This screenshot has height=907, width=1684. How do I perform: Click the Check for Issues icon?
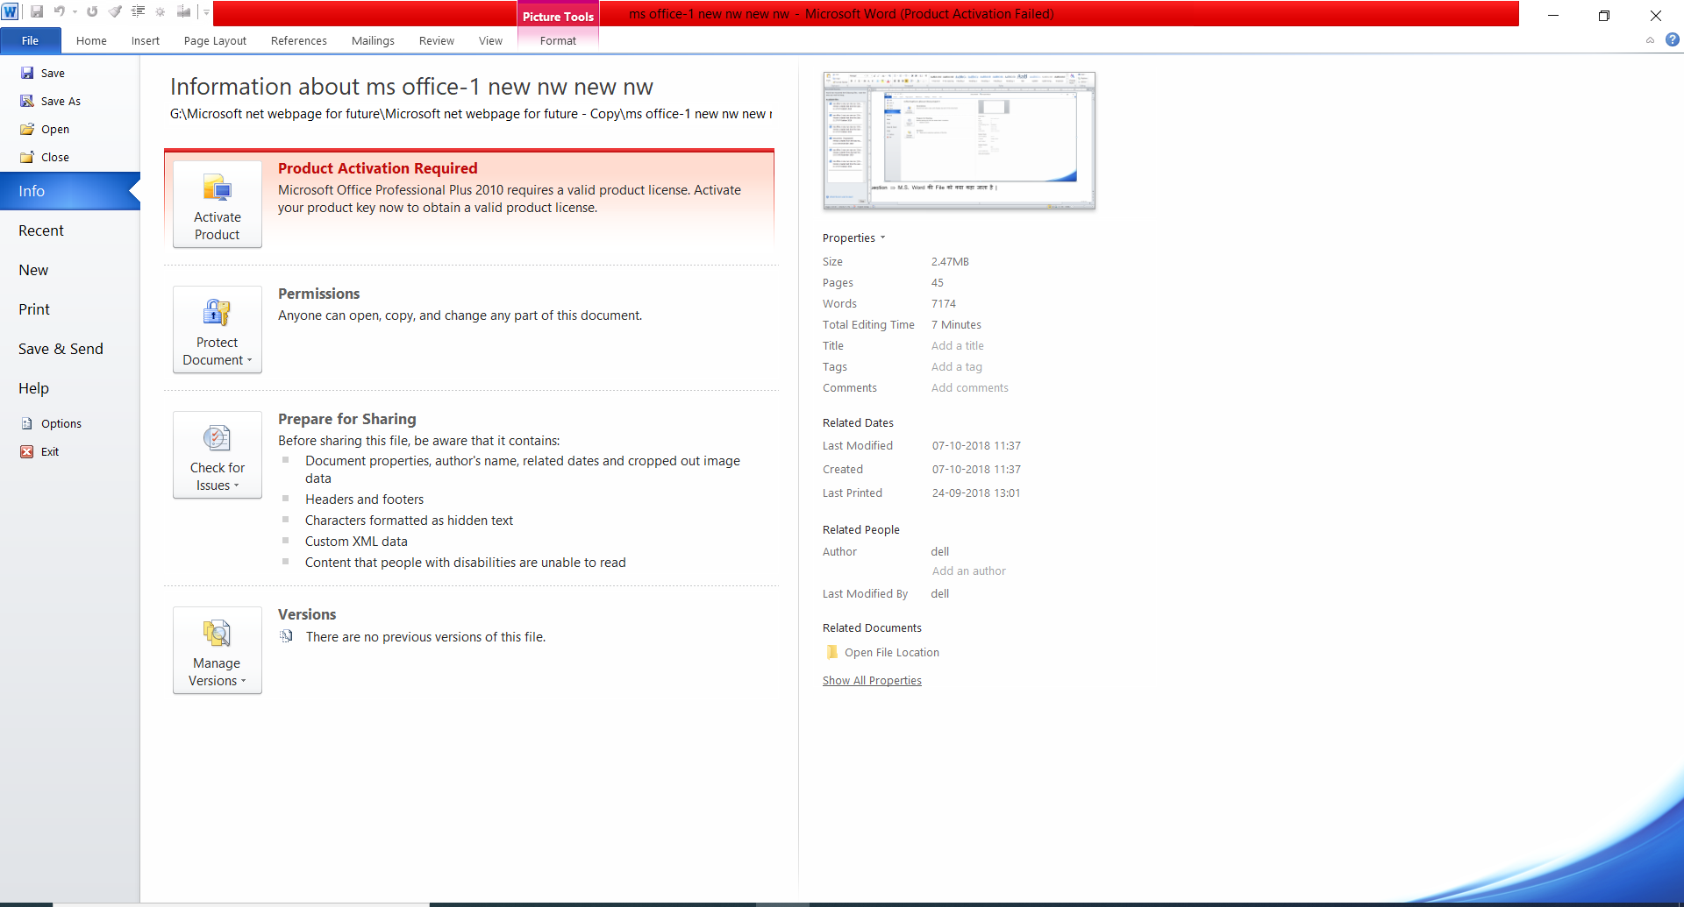(217, 438)
